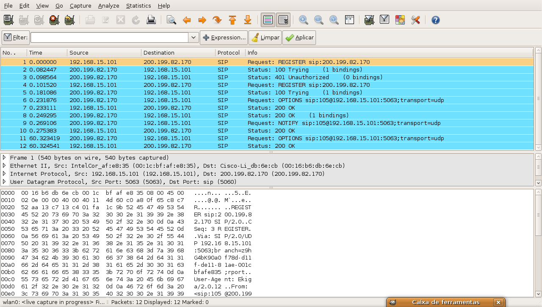Click inside the display filter field
This screenshot has width=542, height=307.
click(x=109, y=38)
